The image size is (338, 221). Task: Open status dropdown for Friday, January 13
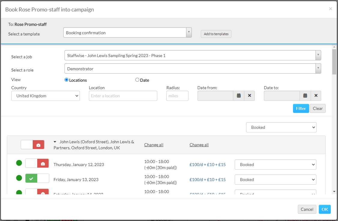click(x=275, y=180)
